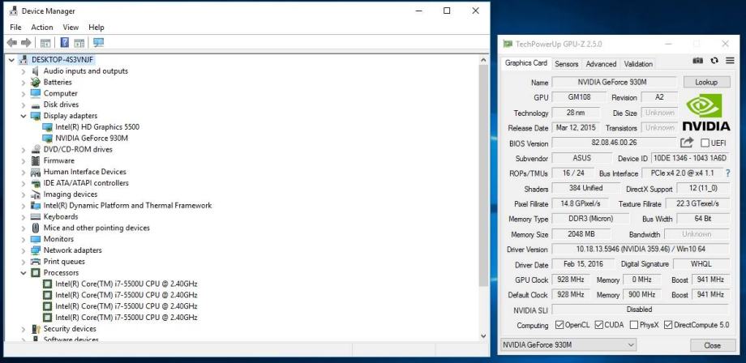
Task: Click the NVIDIA GeForce 930M device icon
Action: pyautogui.click(x=47, y=139)
